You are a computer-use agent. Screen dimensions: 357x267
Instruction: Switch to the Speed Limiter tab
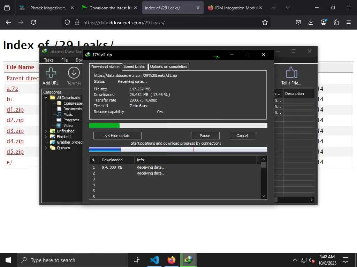click(x=135, y=66)
